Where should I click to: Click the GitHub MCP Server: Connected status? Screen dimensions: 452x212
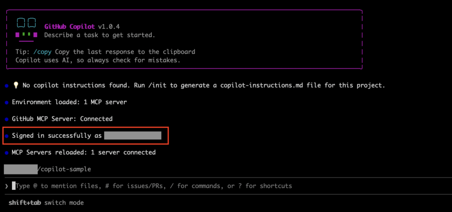pyautogui.click(x=62, y=119)
